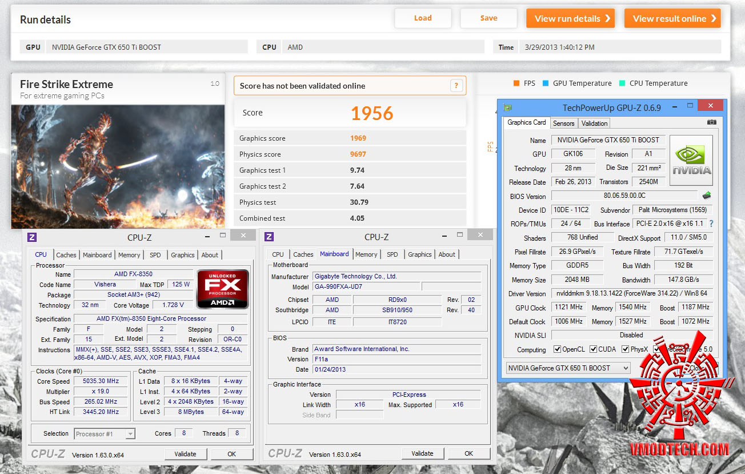Click the GPU-Z BIOS Version 80.06.59.00.0C
Image resolution: width=745 pixels, height=474 pixels.
[624, 196]
